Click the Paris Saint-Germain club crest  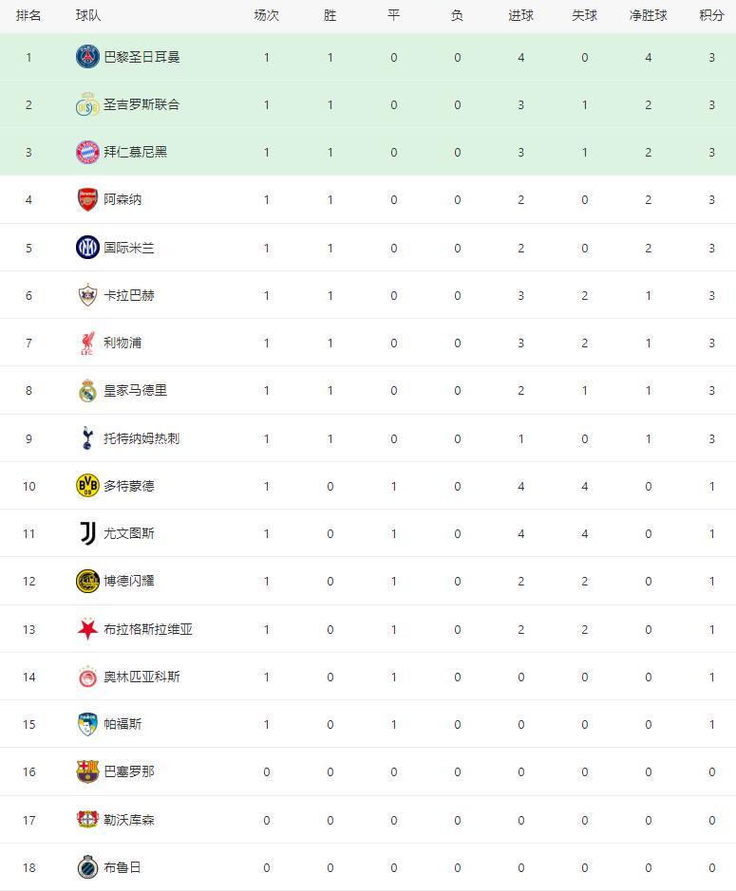(x=87, y=57)
